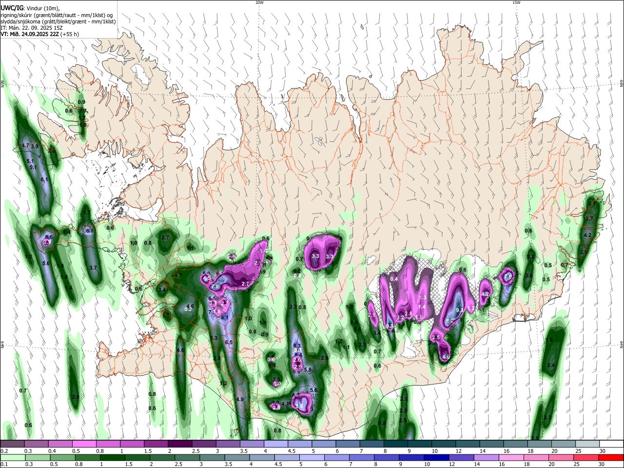Pick the bright red rain-scale swatch above 30
The height and width of the screenshot is (468, 624).
click(611, 457)
